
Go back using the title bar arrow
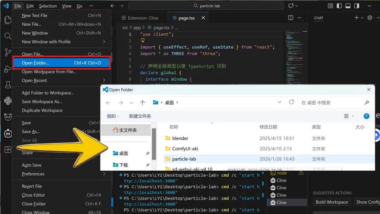pos(113,6)
